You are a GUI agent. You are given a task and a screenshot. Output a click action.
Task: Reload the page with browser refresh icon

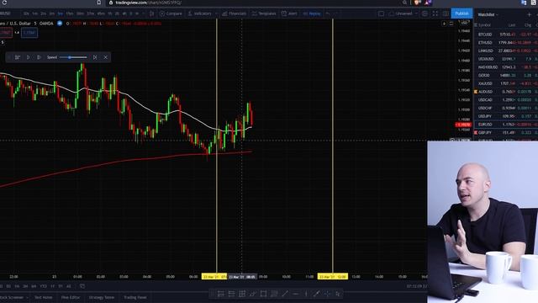point(4,3)
